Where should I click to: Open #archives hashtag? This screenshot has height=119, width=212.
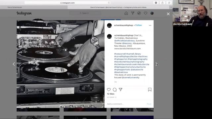[x=143, y=57]
